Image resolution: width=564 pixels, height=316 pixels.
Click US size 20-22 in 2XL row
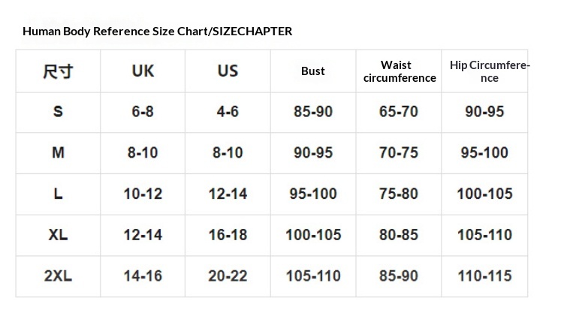point(228,275)
